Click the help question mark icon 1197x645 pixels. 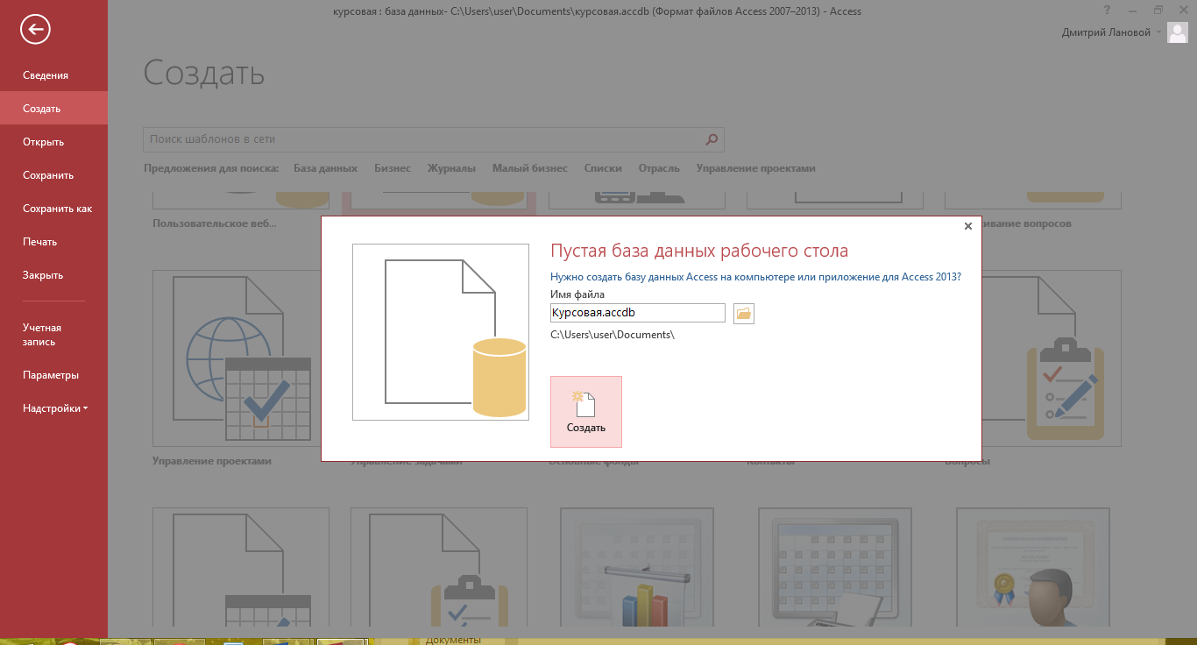(x=1108, y=11)
